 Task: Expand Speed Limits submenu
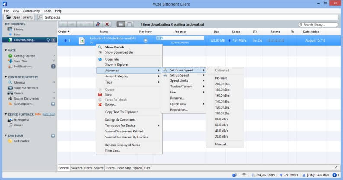tap(183, 81)
